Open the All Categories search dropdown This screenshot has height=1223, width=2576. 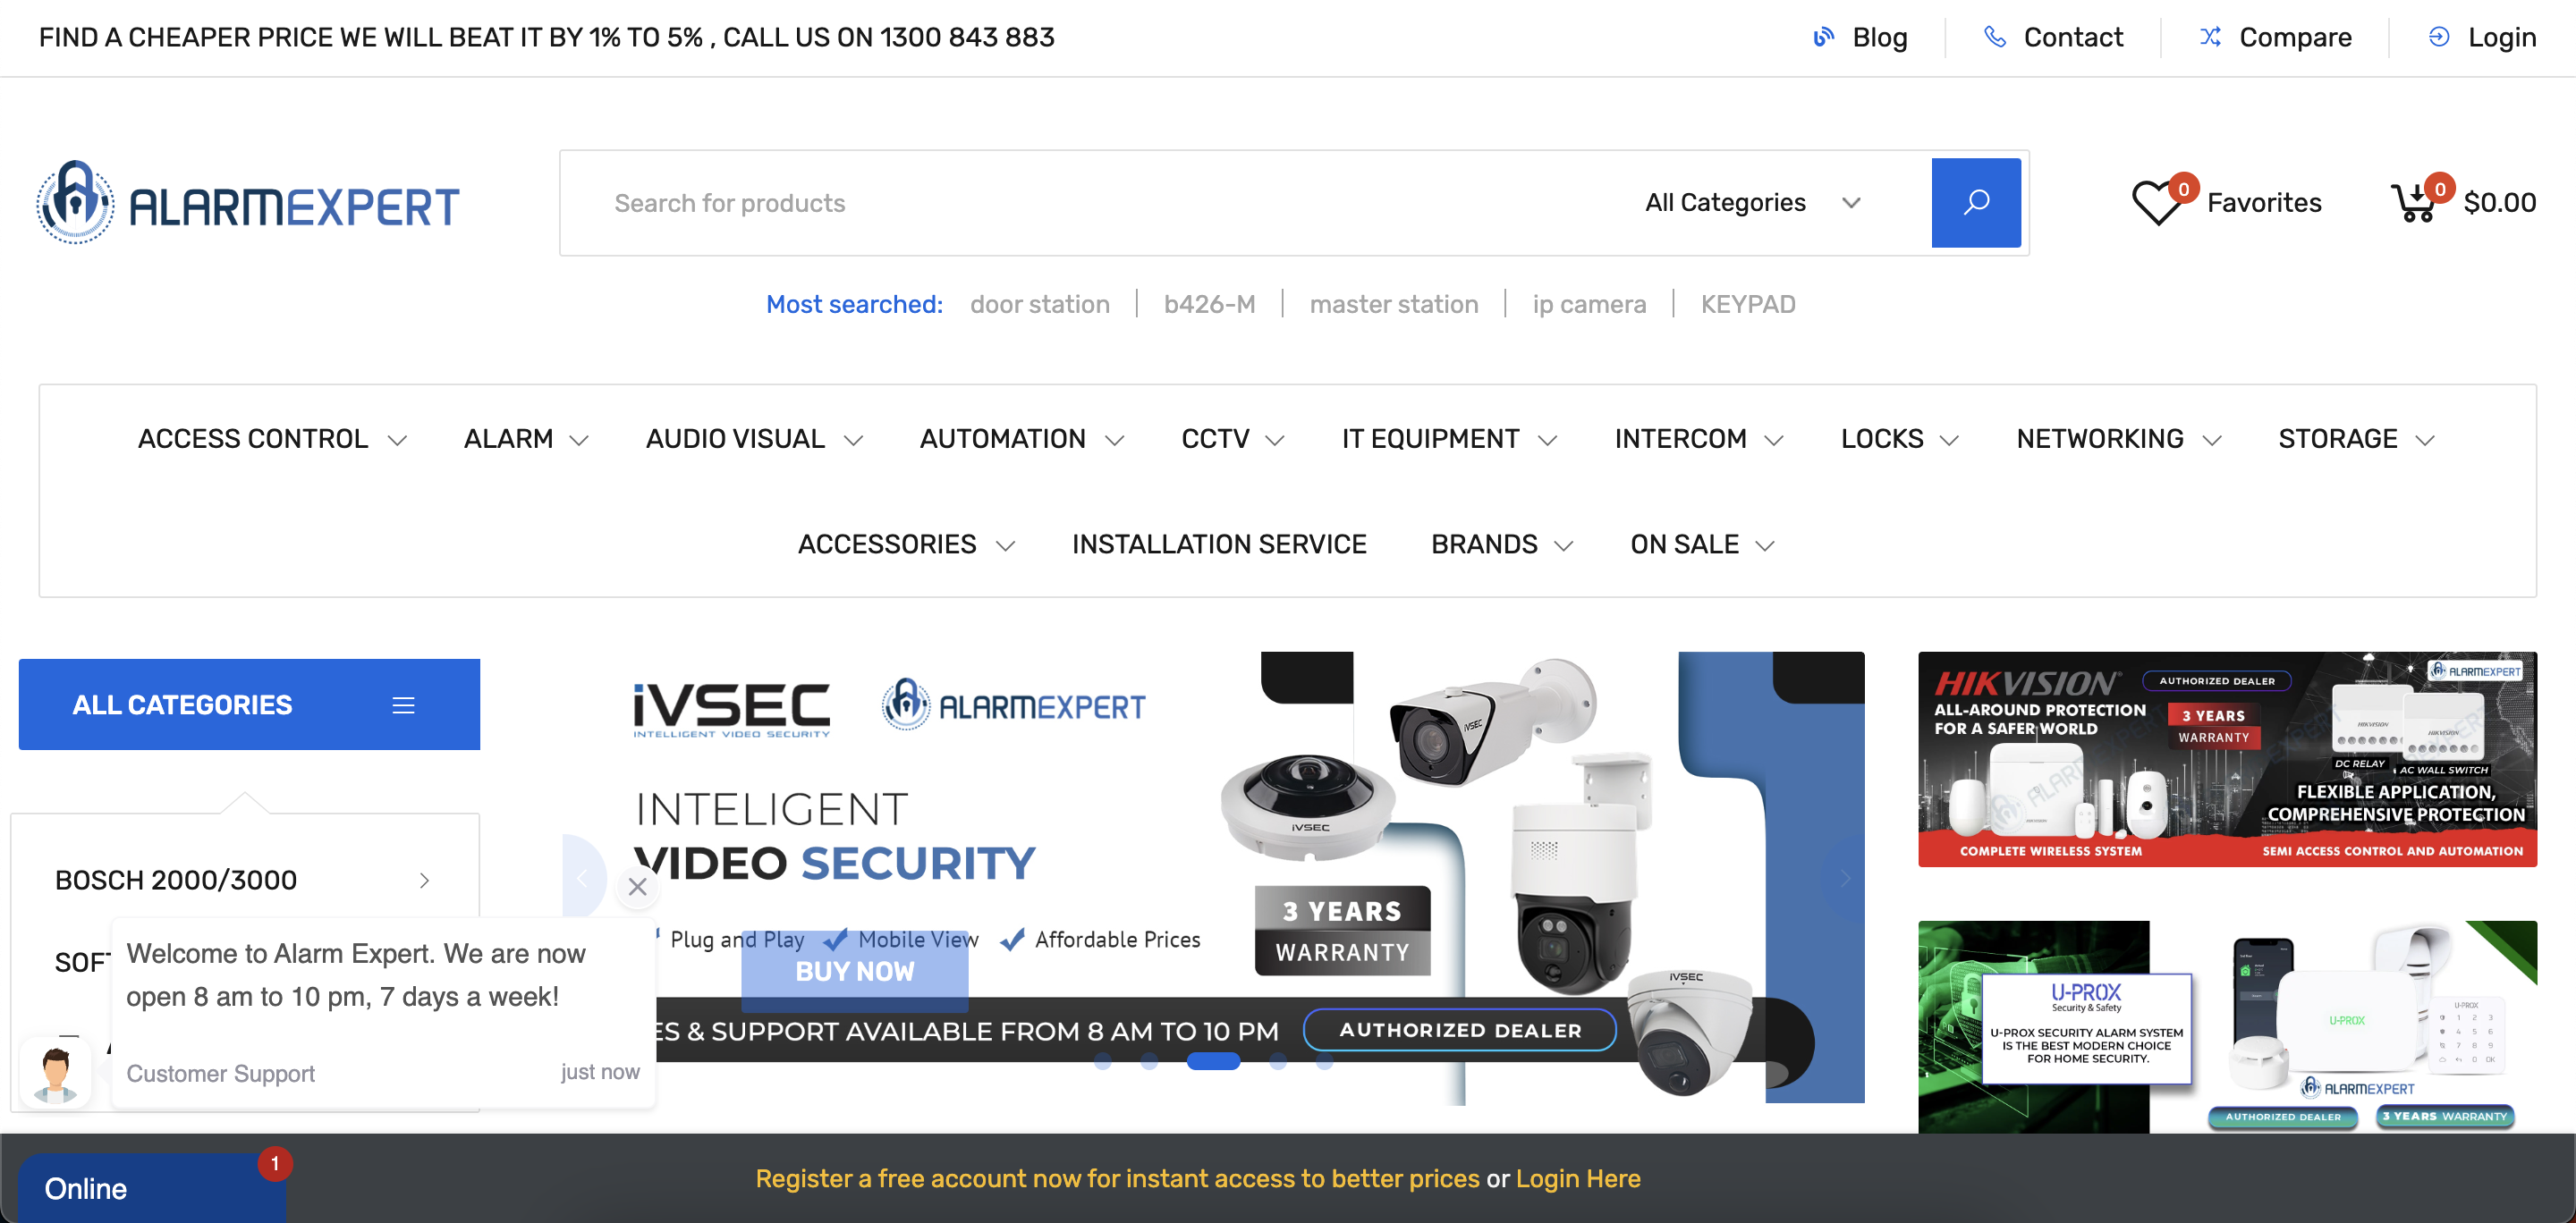[1752, 203]
